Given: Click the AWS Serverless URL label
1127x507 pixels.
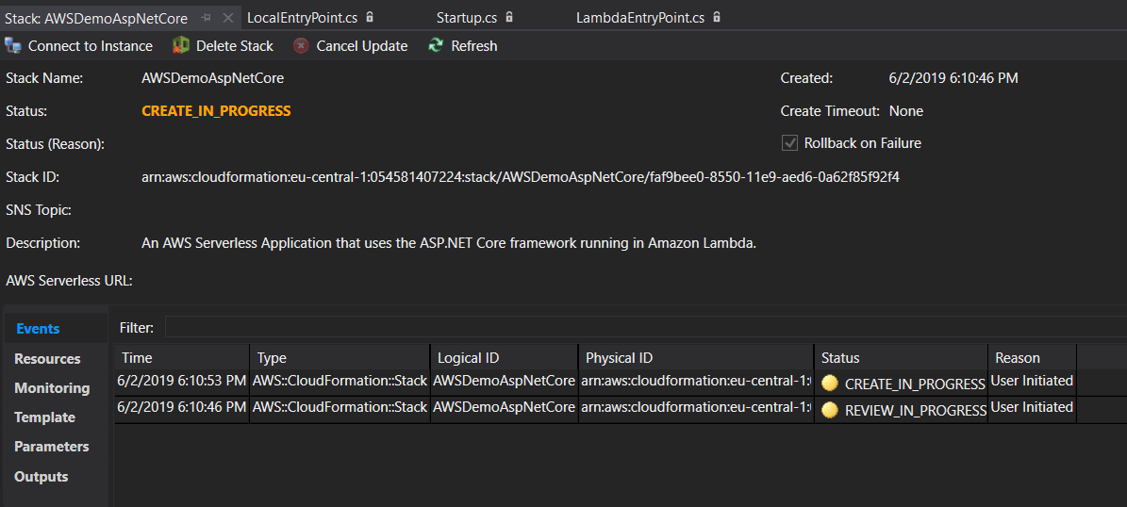Looking at the screenshot, I should (69, 281).
